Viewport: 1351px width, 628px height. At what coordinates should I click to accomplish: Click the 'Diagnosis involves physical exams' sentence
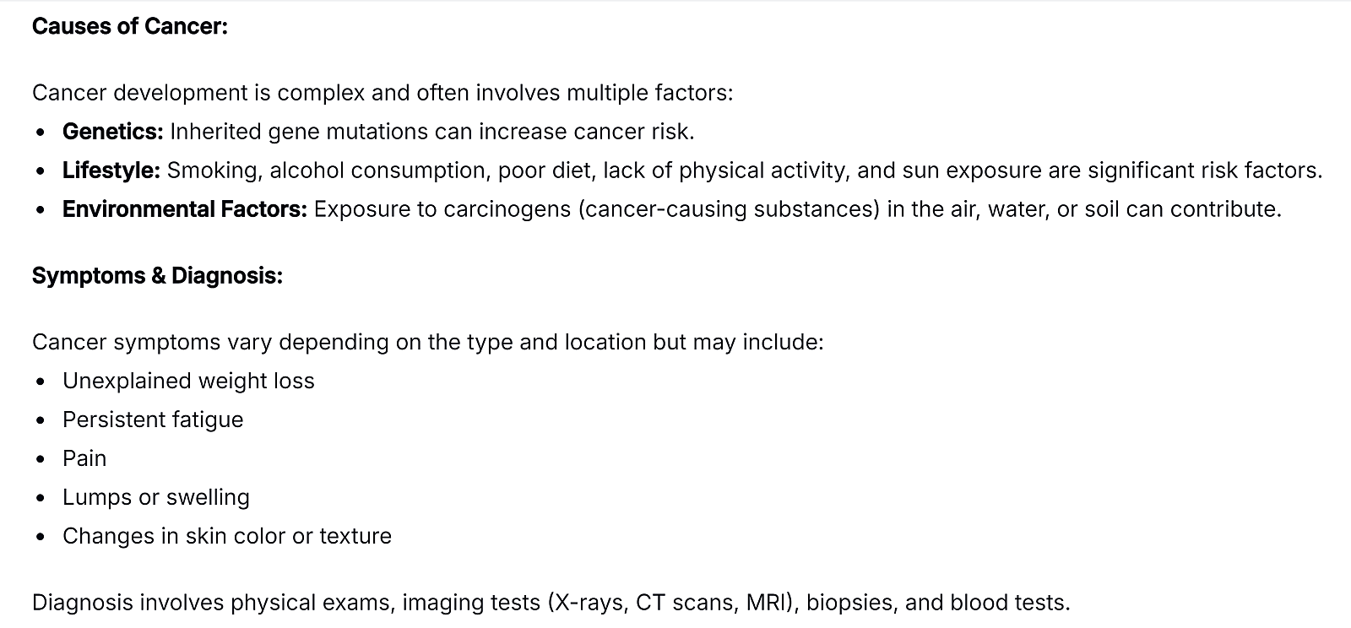point(551,603)
